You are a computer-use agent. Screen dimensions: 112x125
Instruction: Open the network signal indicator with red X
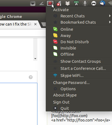pos(59,3)
